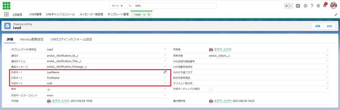Edit the 同期状態 field pencil

coord(327,55)
